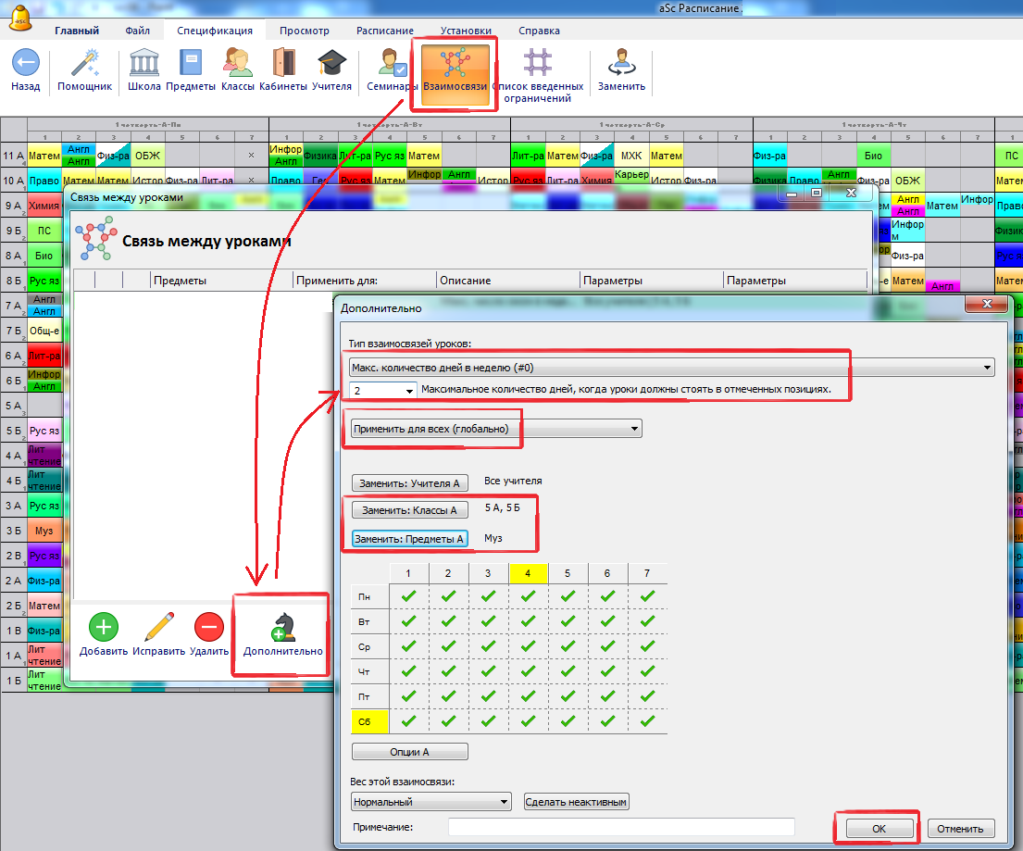Toggle the Сб lesson 7 checkmark

647,720
